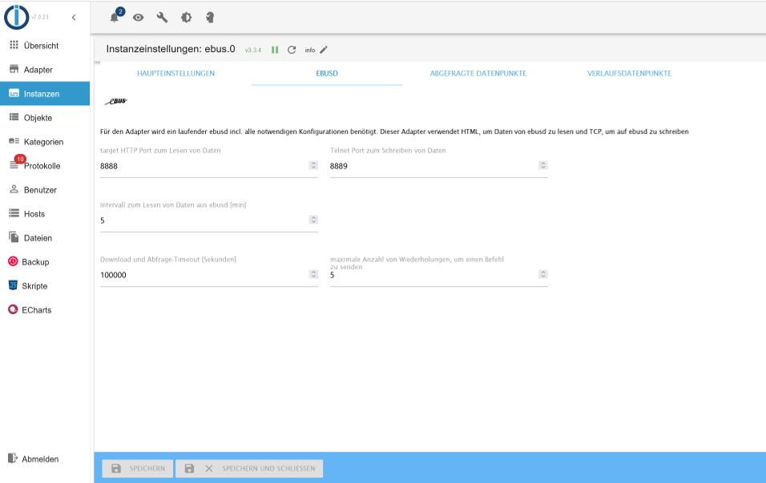Click the ioBroker logo

tap(17, 17)
